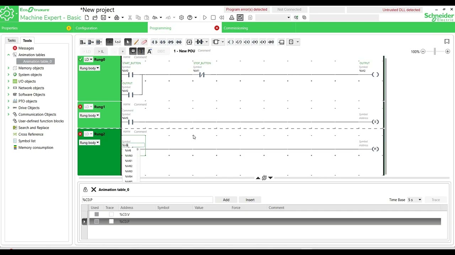The height and width of the screenshot is (255, 455).
Task: Choose %M60 from autocomplete list
Action: tap(129, 155)
